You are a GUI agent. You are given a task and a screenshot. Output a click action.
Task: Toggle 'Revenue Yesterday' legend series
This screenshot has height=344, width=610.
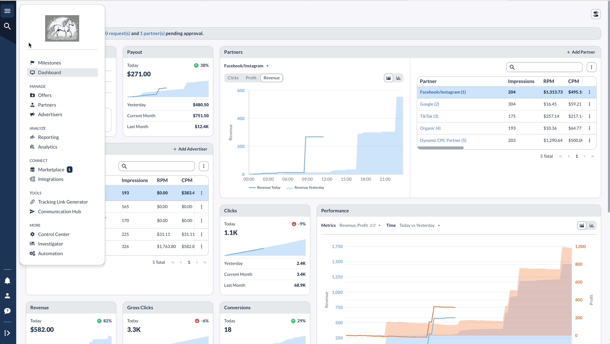coord(305,188)
